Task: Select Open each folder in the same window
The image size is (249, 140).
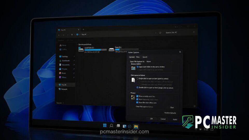Action: (150, 67)
